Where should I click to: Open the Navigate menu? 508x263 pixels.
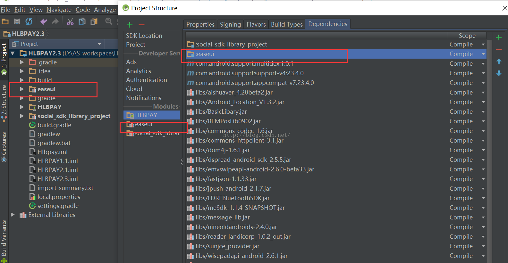point(59,10)
